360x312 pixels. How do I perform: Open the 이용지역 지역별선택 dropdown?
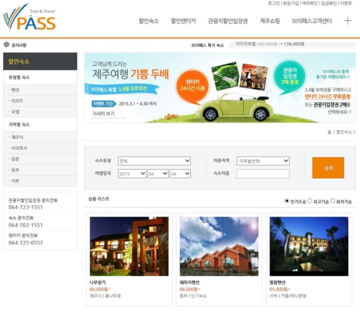point(263,161)
